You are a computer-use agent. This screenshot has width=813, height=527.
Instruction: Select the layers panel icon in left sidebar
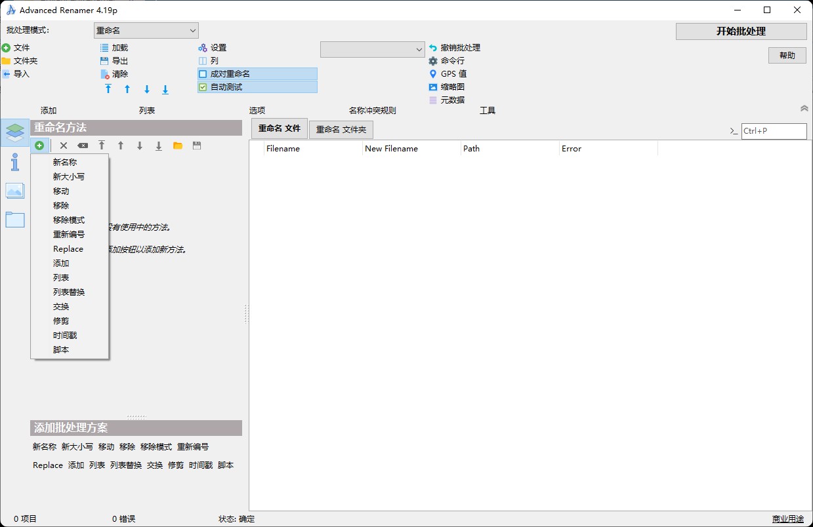pyautogui.click(x=14, y=131)
